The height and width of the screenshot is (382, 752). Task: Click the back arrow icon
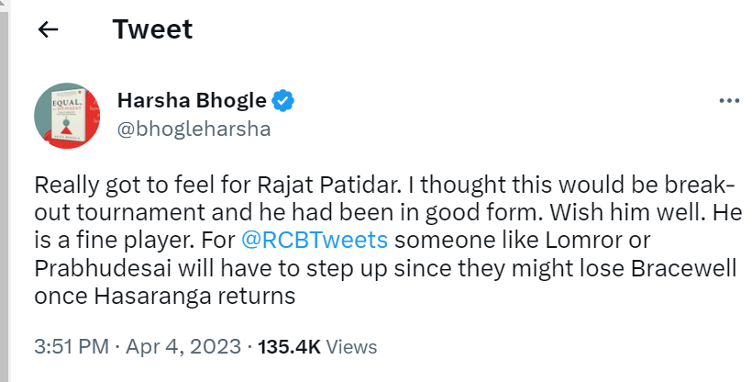[x=48, y=30]
